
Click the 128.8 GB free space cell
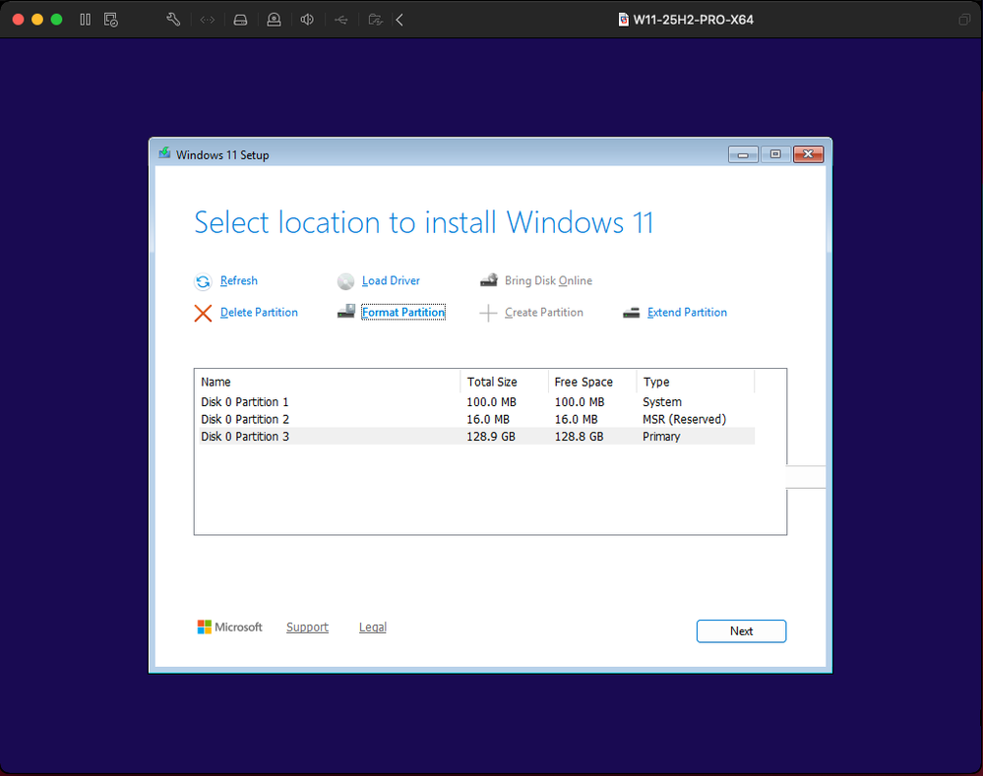[x=580, y=437]
